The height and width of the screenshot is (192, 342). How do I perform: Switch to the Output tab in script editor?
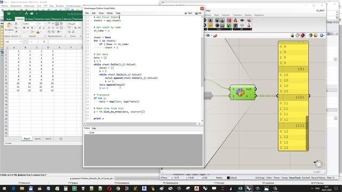[87, 128]
